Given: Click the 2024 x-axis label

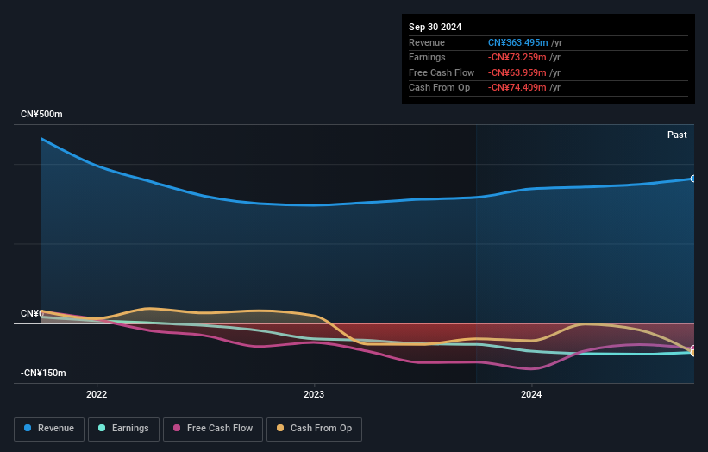Looking at the screenshot, I should point(531,395).
